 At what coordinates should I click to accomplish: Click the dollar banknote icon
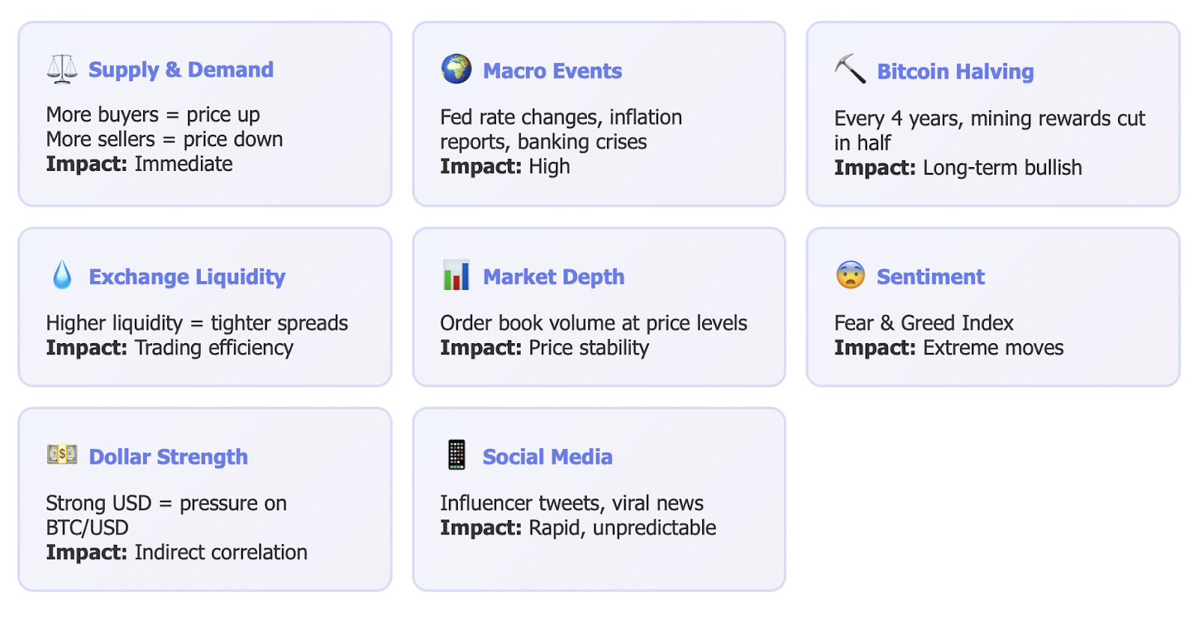coord(62,454)
